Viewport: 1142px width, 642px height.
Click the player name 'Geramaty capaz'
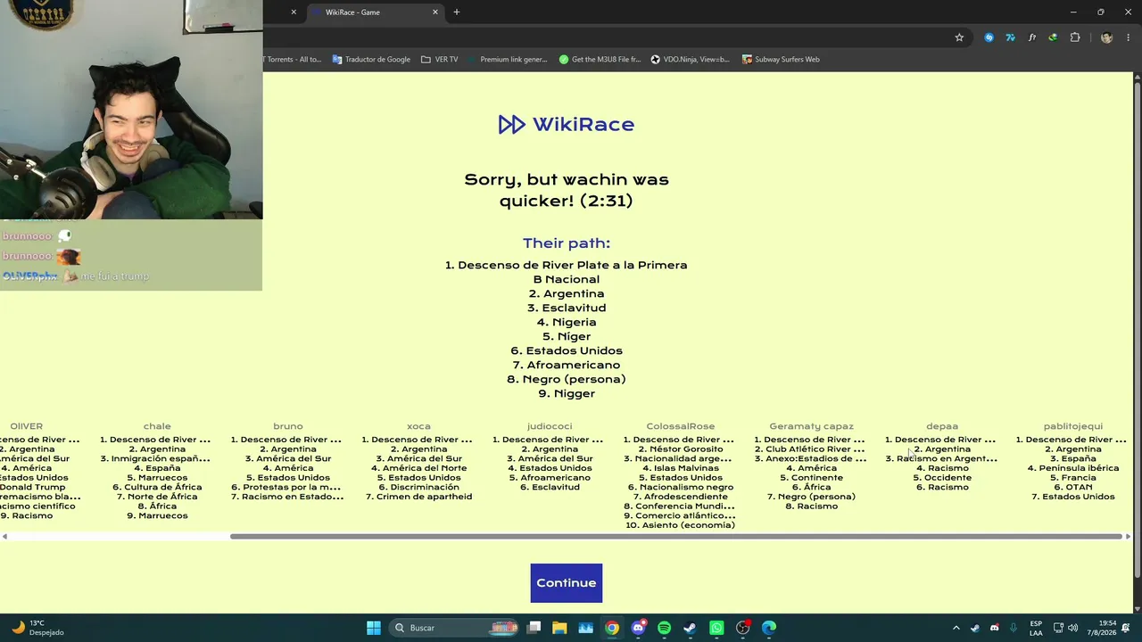[811, 426]
